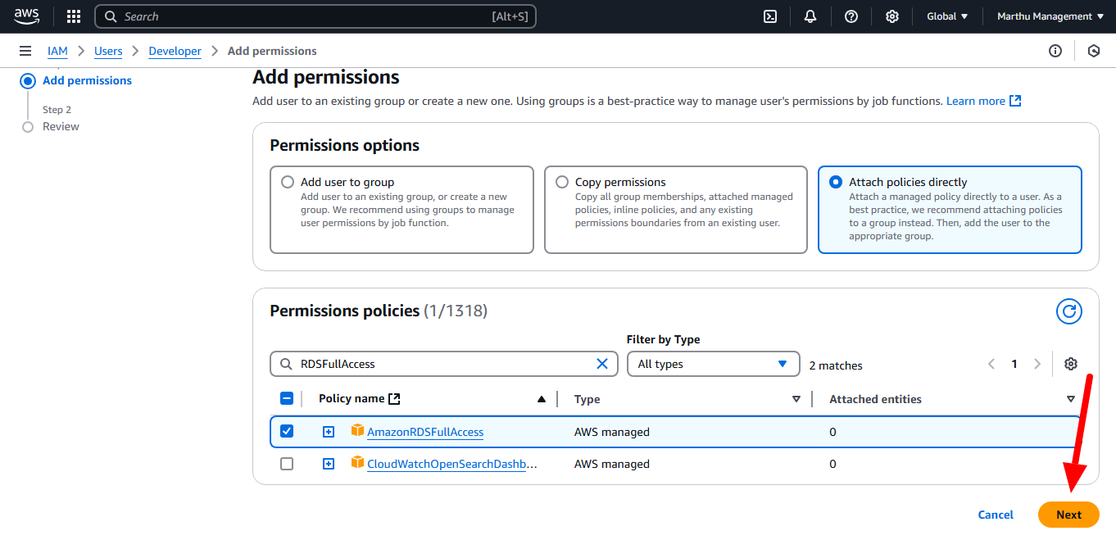Viewport: 1116px width, 549px height.
Task: Click the Attached entities column header
Action: click(875, 399)
